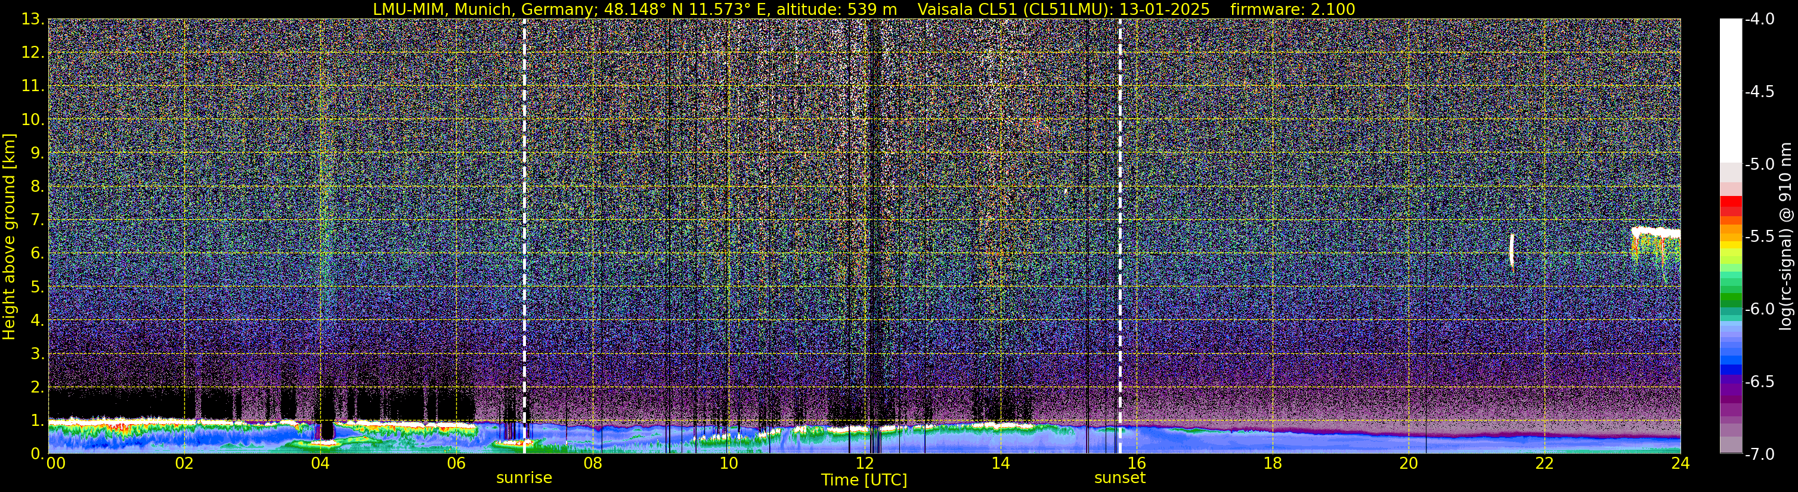The height and width of the screenshot is (492, 1798).
Task: Click the 'Height above ground [km]' axis title
Action: 9,236
